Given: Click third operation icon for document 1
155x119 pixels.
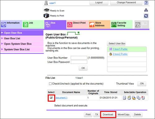Looking at the screenshot, I should tap(134, 98).
